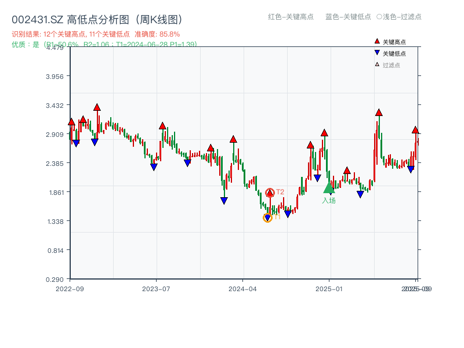Click the tall red triangle near the 2025 rally
Image resolution: width=464 pixels, height=348 pixels.
(379, 113)
